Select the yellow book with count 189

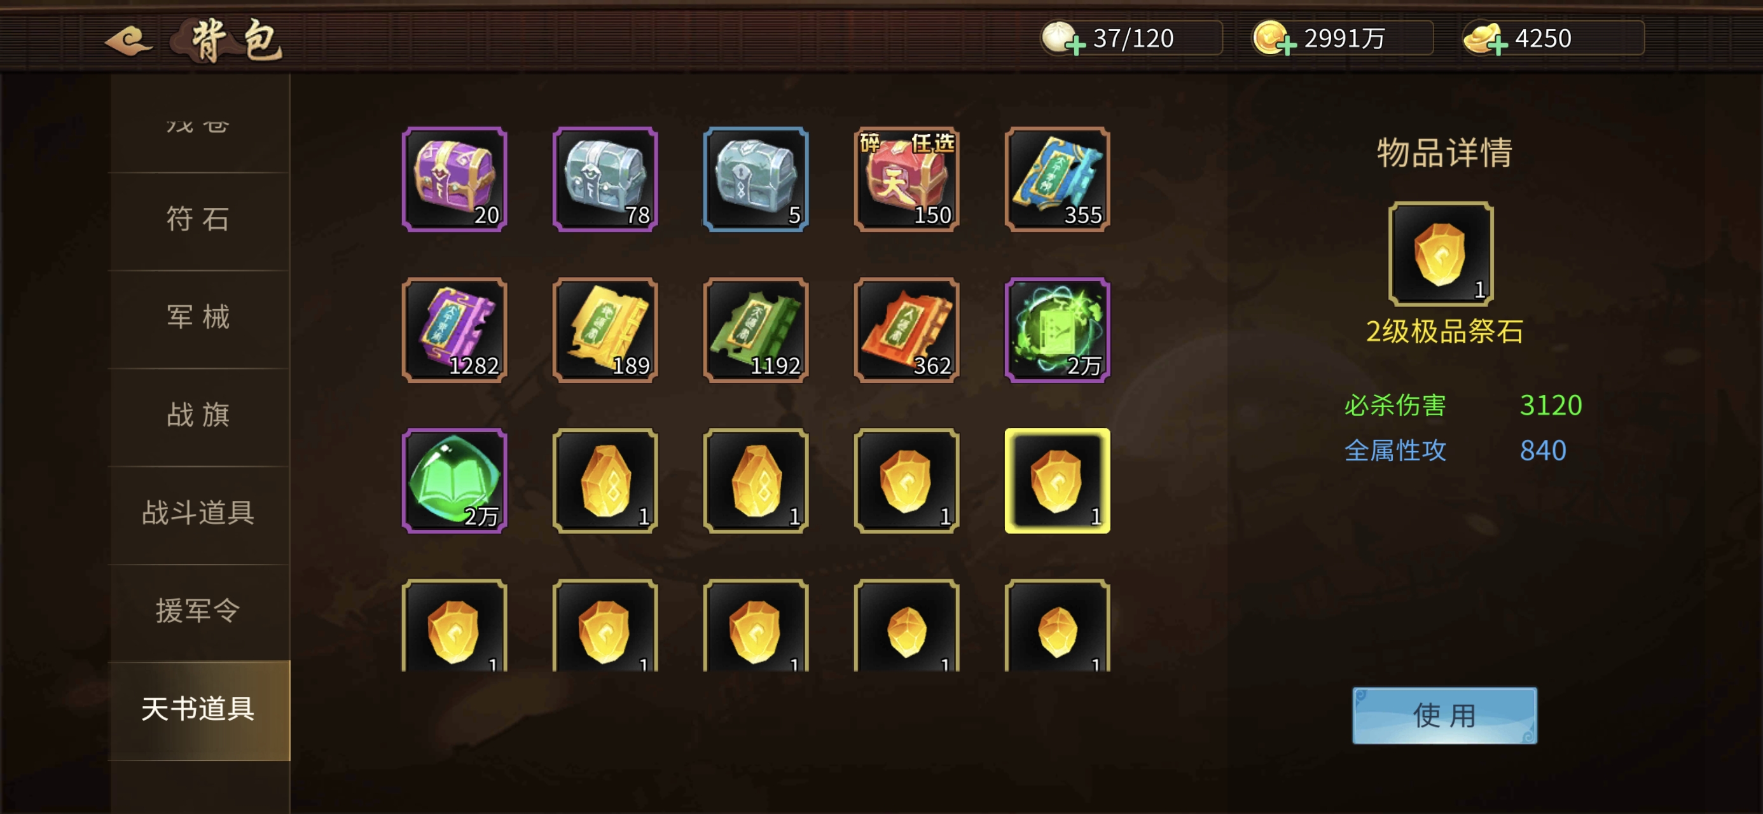[605, 330]
